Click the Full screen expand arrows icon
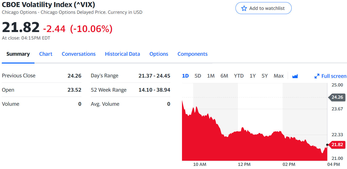 click(x=317, y=76)
